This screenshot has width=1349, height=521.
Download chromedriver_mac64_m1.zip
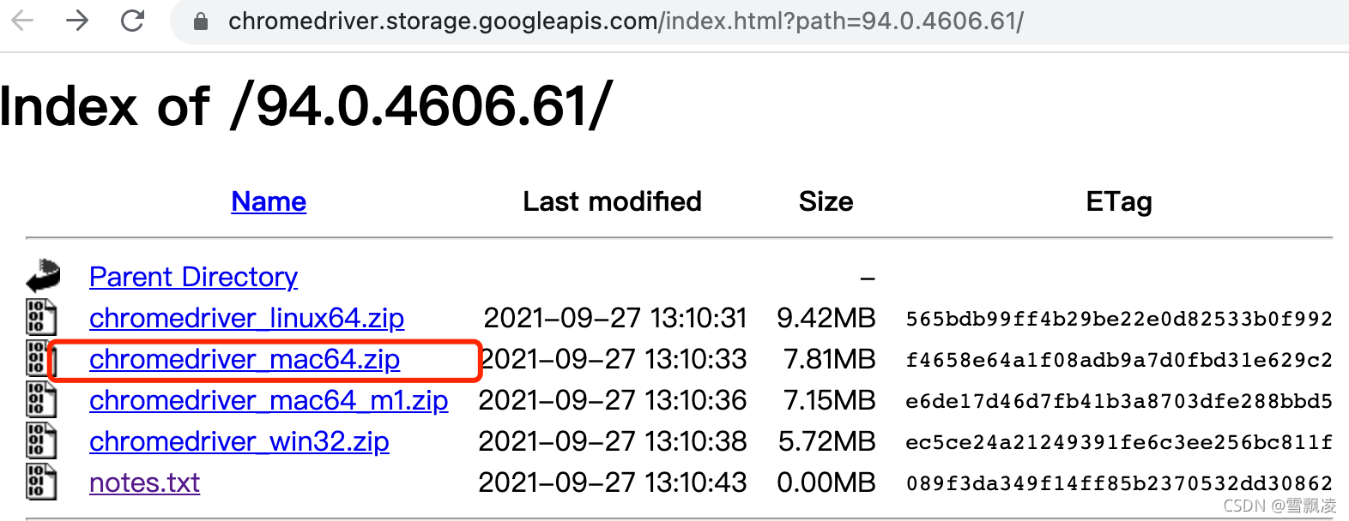[268, 400]
